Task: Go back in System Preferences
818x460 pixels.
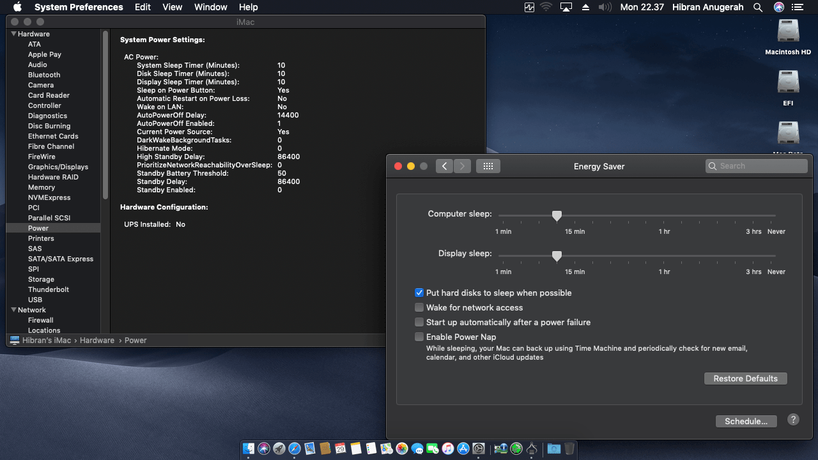Action: click(445, 166)
